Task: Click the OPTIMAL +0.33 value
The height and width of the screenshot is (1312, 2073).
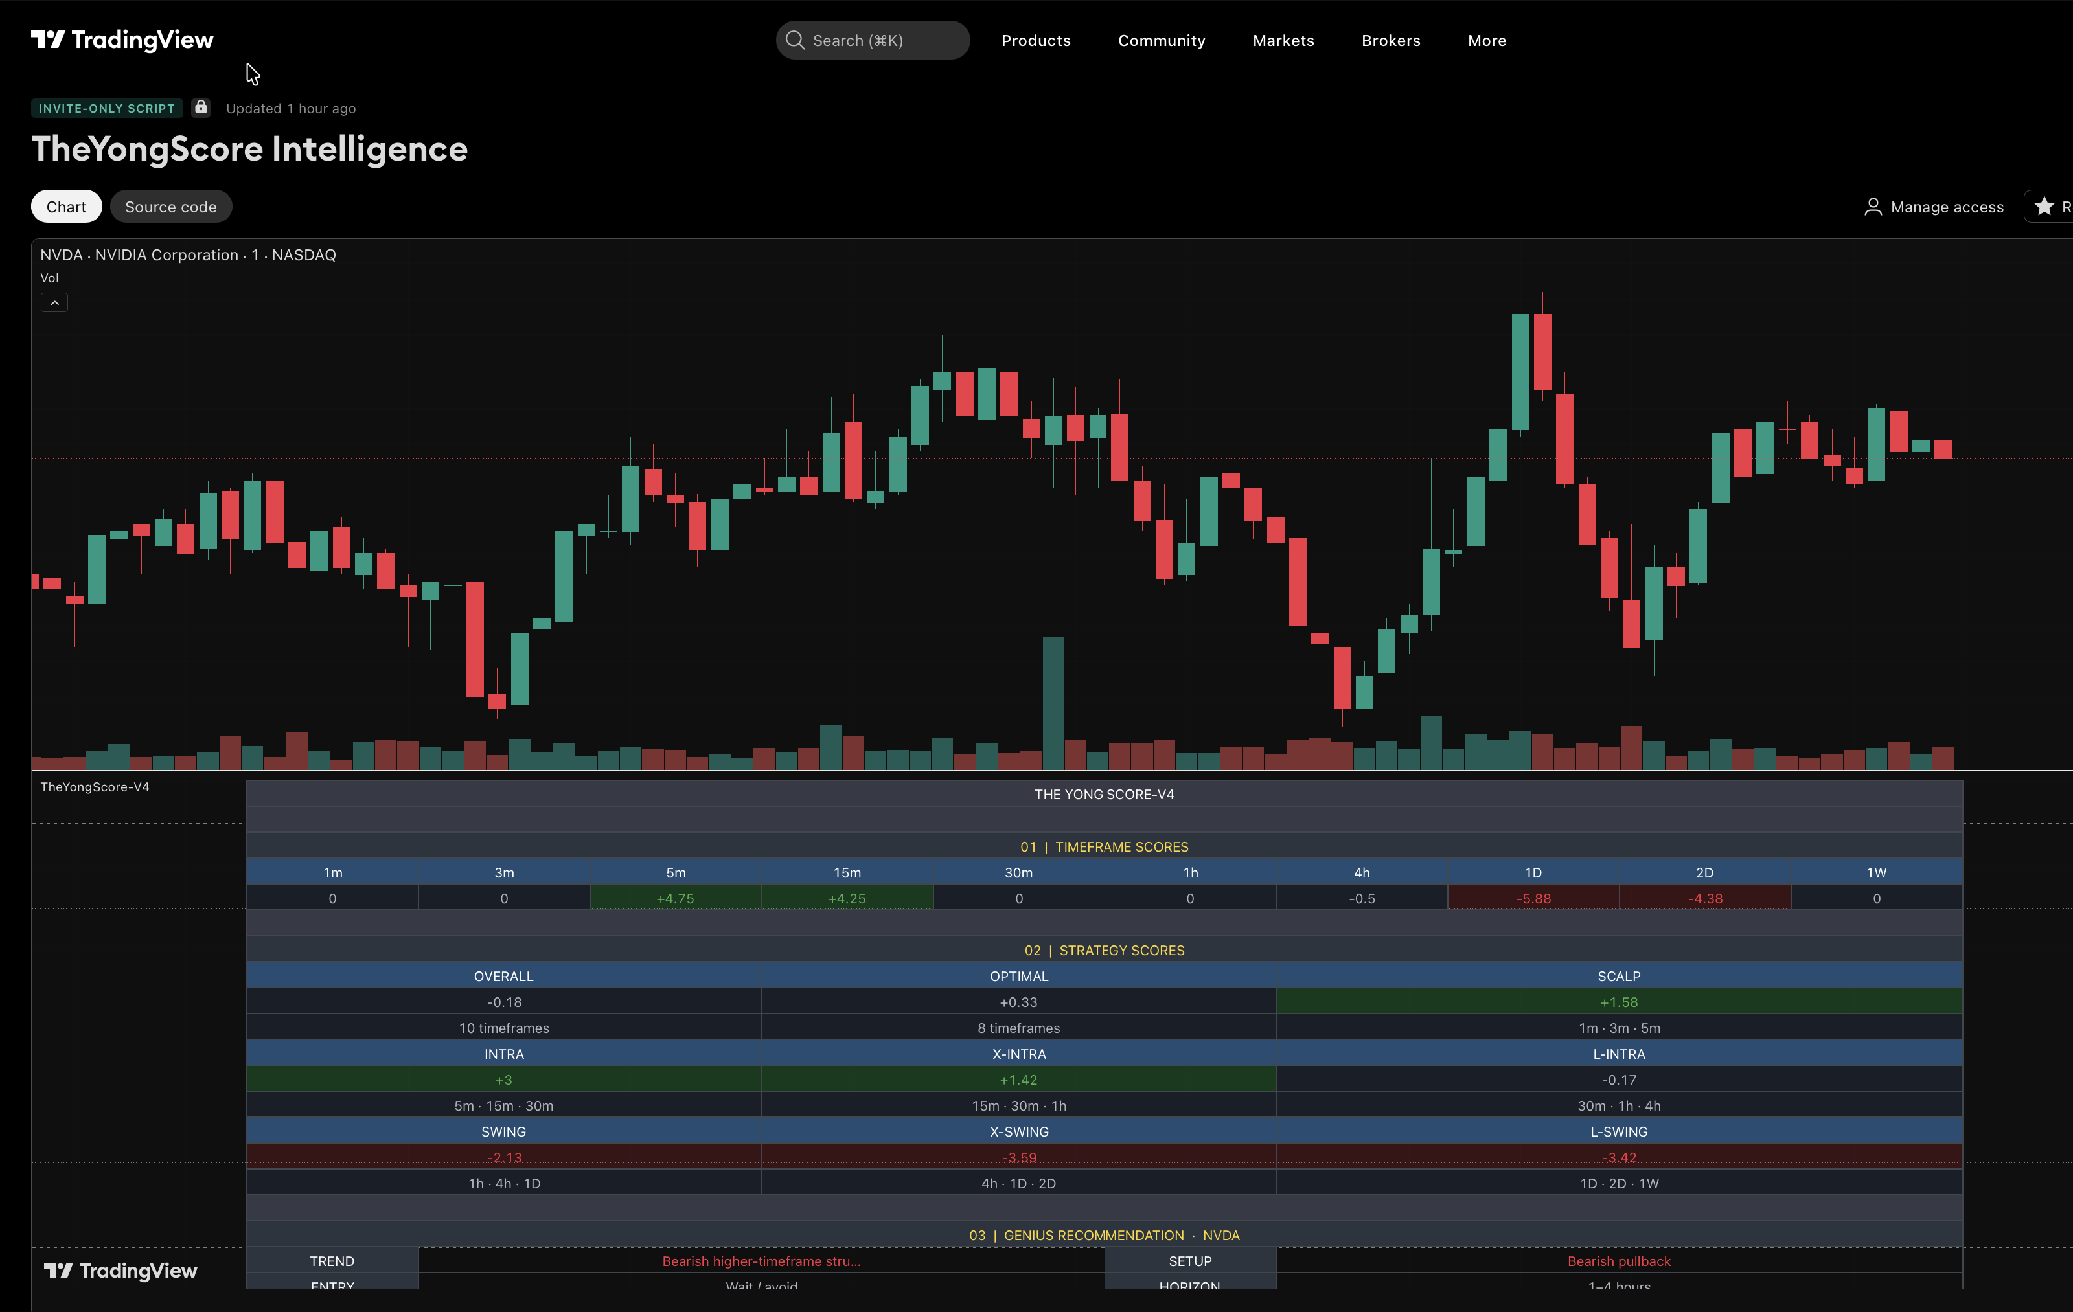Action: coord(1018,1002)
